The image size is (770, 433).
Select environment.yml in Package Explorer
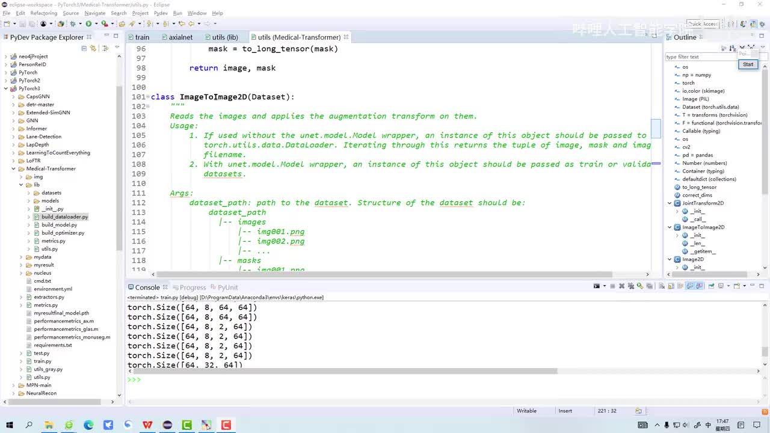53,289
